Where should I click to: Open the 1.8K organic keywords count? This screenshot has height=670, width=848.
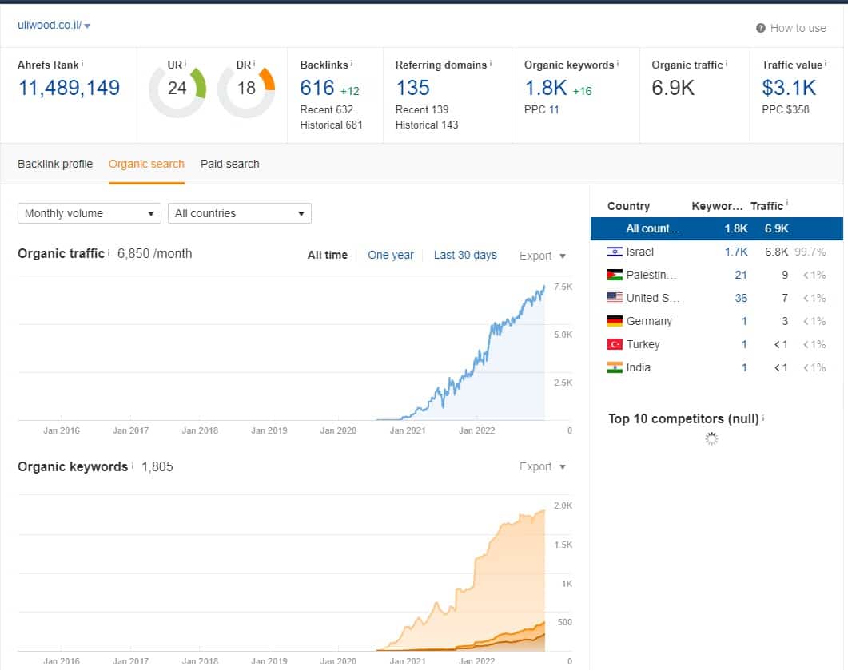coord(546,88)
